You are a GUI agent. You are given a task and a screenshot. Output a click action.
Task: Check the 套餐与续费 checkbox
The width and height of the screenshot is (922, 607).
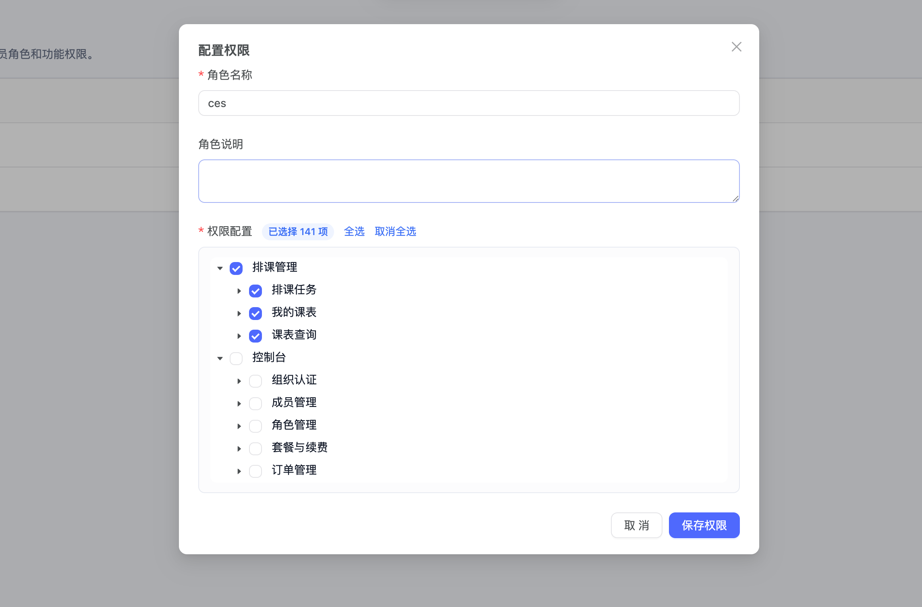[x=255, y=448]
